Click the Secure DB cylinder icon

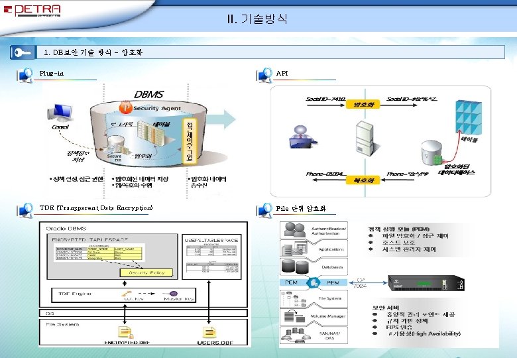pyautogui.click(x=115, y=144)
